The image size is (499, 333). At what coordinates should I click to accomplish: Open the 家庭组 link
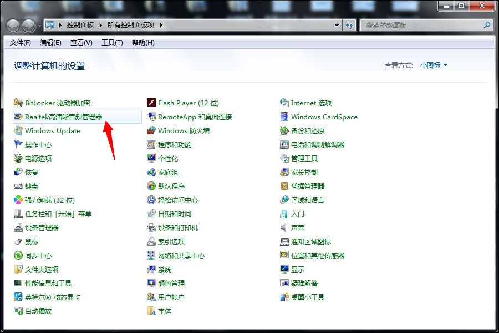click(168, 173)
